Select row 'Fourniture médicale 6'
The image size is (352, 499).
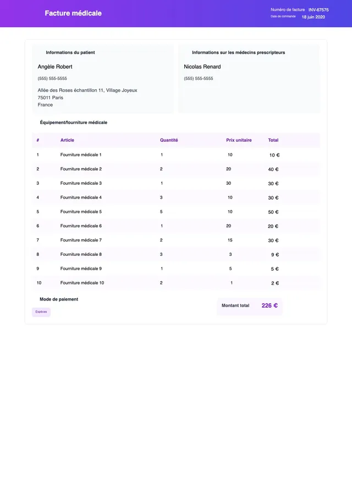coord(176,226)
